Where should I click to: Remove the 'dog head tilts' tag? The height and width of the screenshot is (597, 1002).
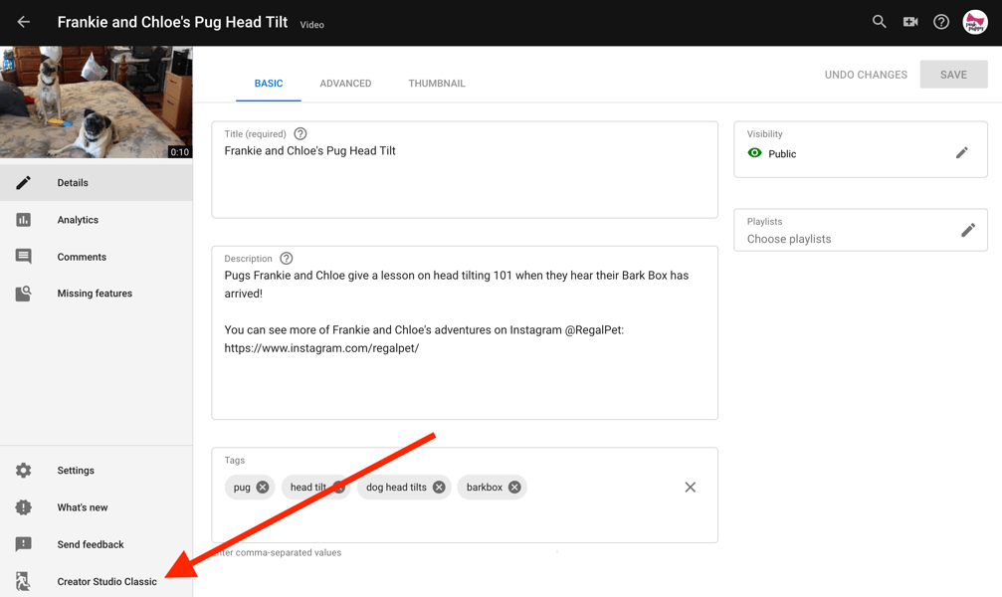[439, 488]
